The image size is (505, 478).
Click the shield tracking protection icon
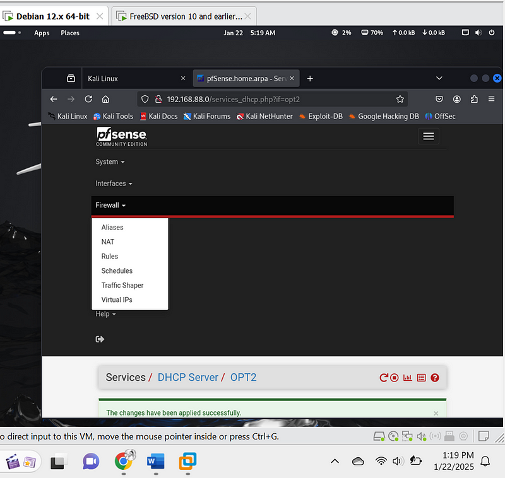[145, 99]
